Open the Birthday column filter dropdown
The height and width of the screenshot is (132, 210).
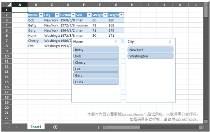pyautogui.click(x=73, y=15)
